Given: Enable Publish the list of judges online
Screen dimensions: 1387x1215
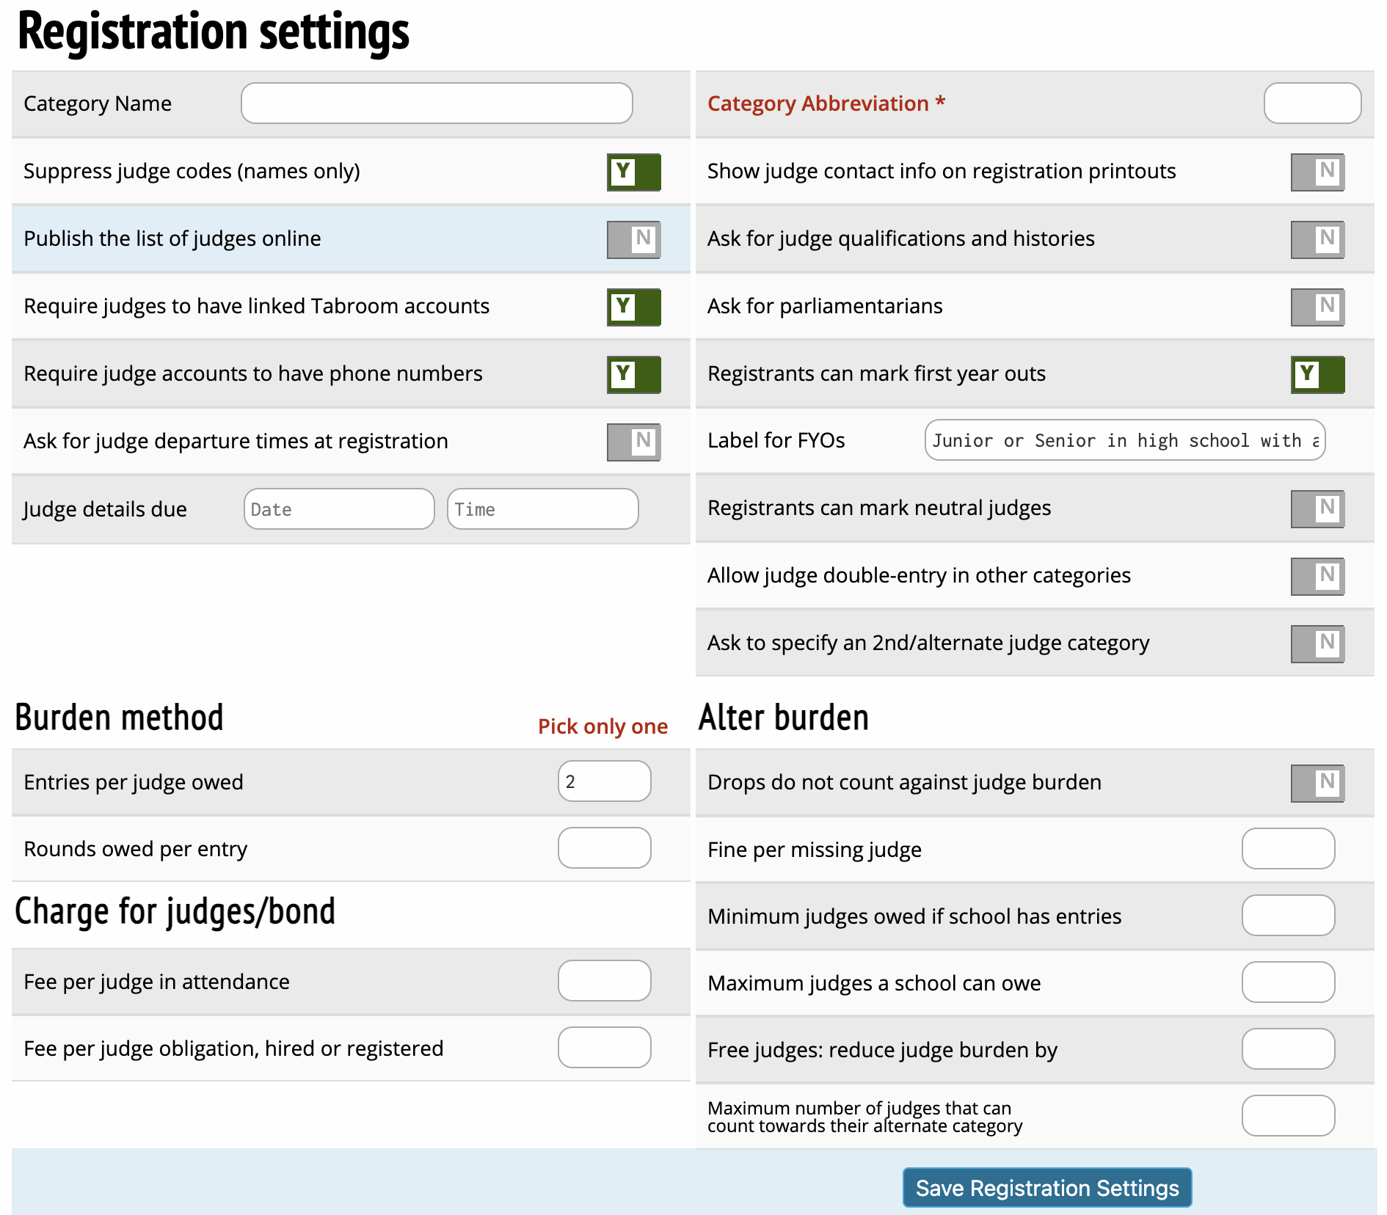Looking at the screenshot, I should point(633,239).
